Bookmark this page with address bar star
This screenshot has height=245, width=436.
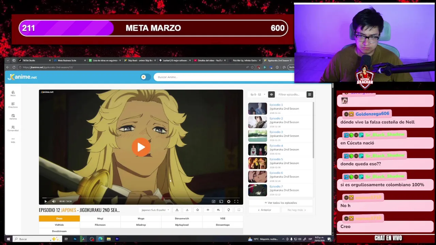pyautogui.click(x=252, y=67)
